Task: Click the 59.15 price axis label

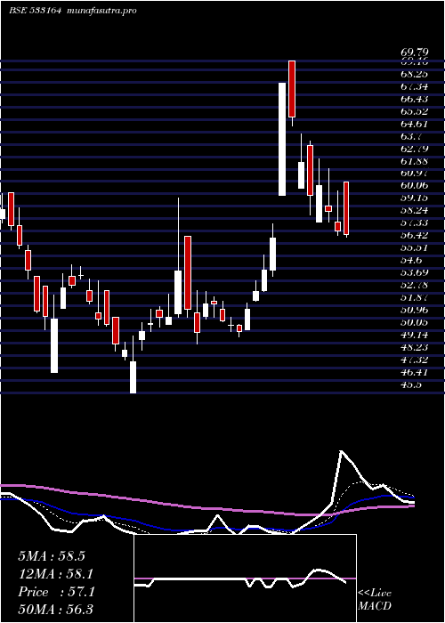Action: coord(414,198)
